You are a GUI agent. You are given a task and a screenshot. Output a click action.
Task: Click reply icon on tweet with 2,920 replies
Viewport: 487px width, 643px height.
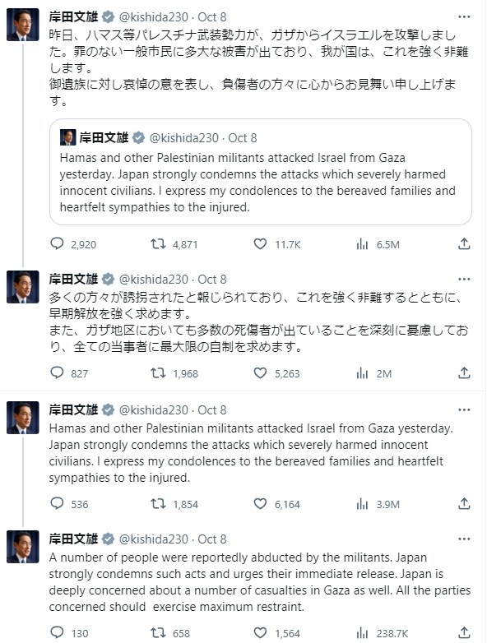pos(57,244)
